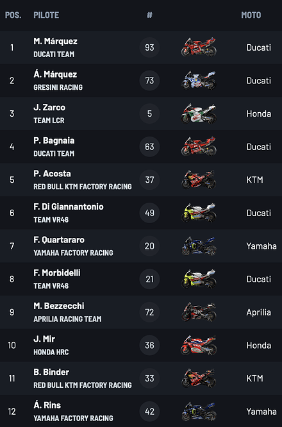The height and width of the screenshot is (427, 282).
Task: Select the number 93 badge
Action: [149, 47]
